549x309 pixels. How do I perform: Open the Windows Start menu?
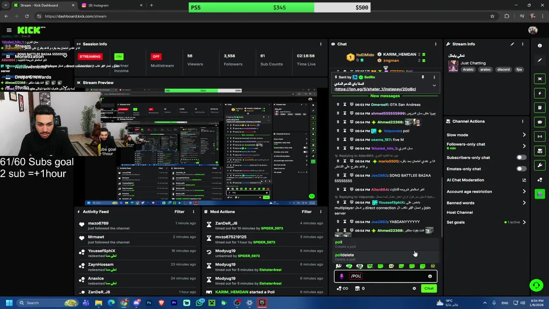click(x=9, y=303)
